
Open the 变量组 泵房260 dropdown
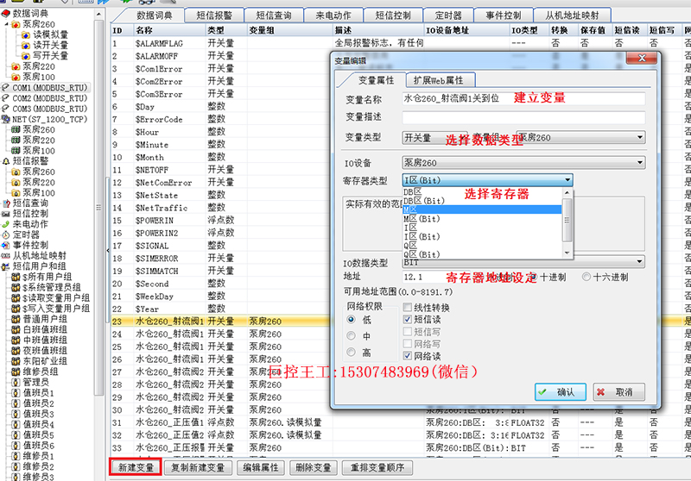click(580, 138)
